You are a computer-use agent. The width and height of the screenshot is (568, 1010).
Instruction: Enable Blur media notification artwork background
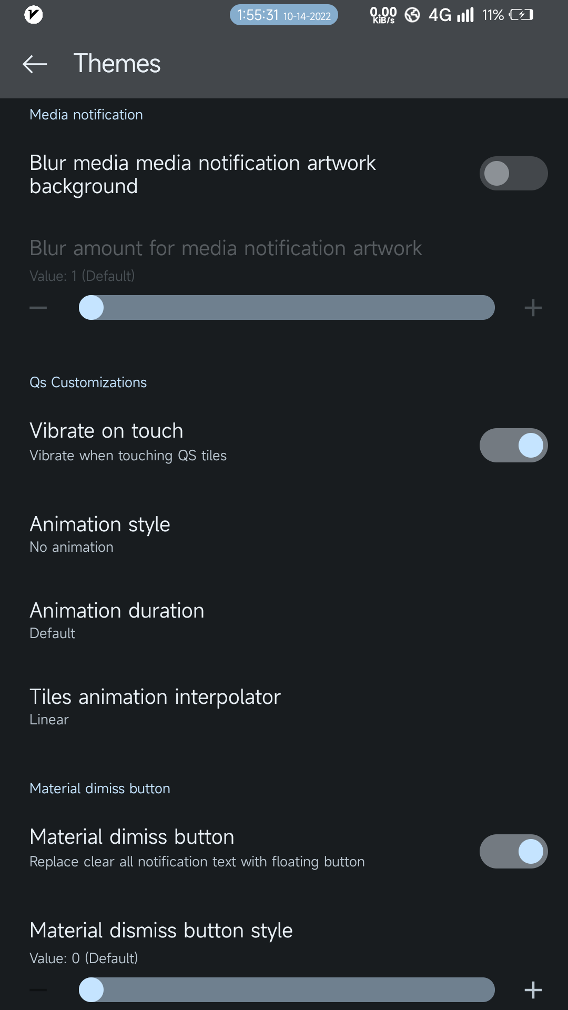tap(513, 174)
